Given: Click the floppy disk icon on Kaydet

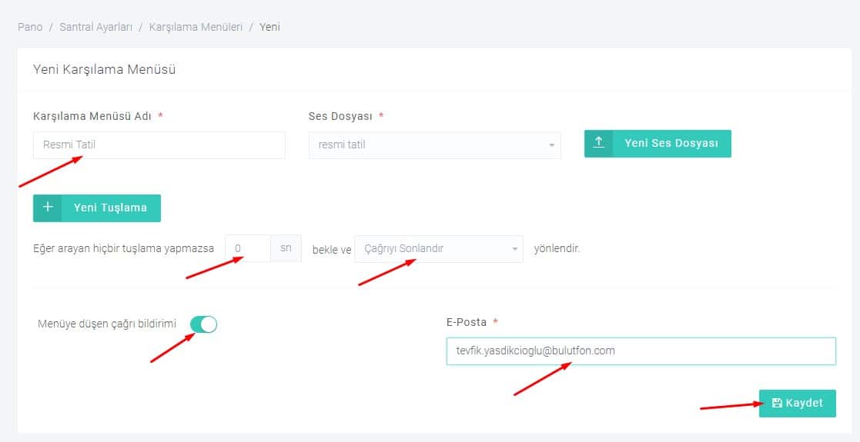Looking at the screenshot, I should click(x=777, y=403).
